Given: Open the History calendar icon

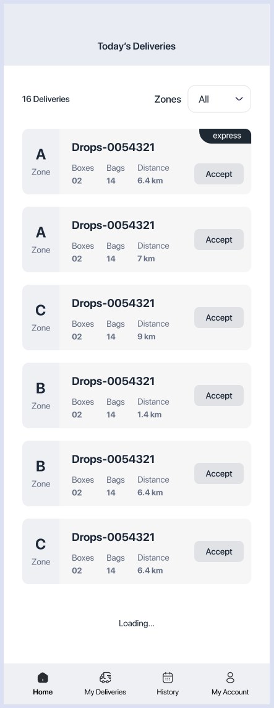Looking at the screenshot, I should click(168, 677).
